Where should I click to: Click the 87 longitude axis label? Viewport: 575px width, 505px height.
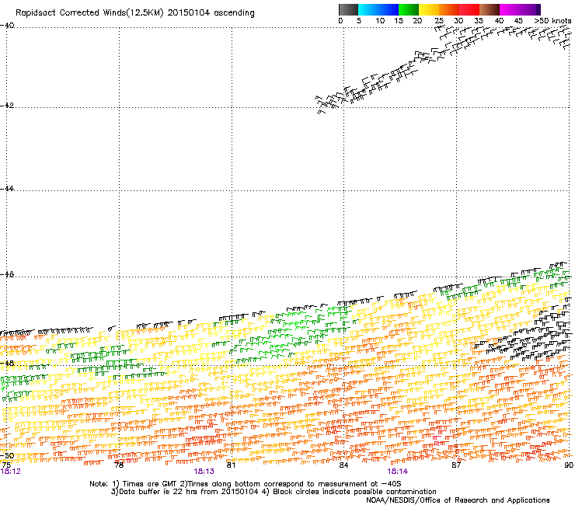pyautogui.click(x=456, y=465)
